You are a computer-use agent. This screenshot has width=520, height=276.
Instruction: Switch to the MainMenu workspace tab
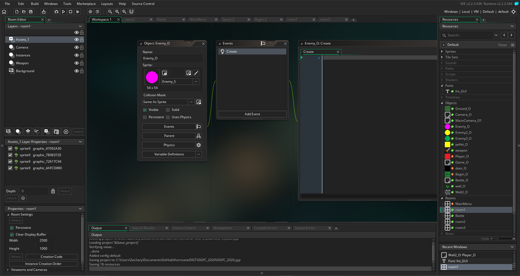pos(198,20)
